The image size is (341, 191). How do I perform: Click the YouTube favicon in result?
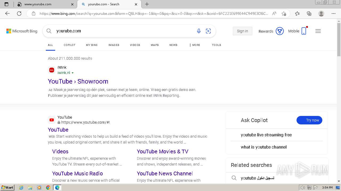point(52,120)
